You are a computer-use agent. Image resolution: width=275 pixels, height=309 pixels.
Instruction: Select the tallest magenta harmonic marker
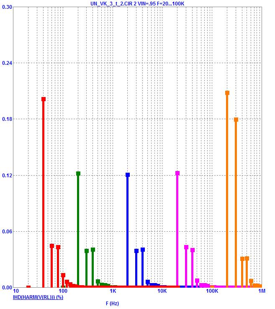click(x=177, y=173)
